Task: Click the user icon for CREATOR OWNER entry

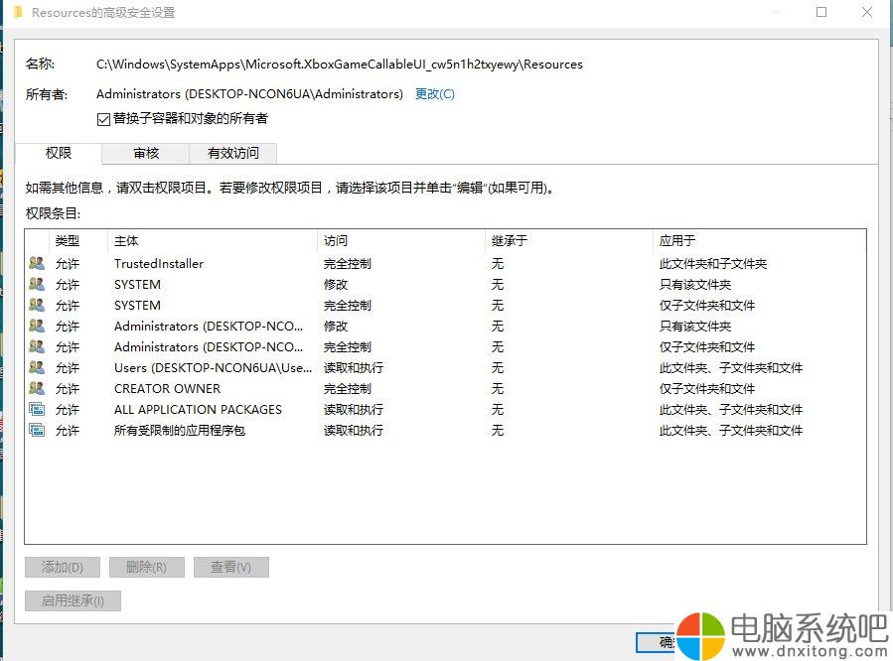Action: click(x=37, y=388)
